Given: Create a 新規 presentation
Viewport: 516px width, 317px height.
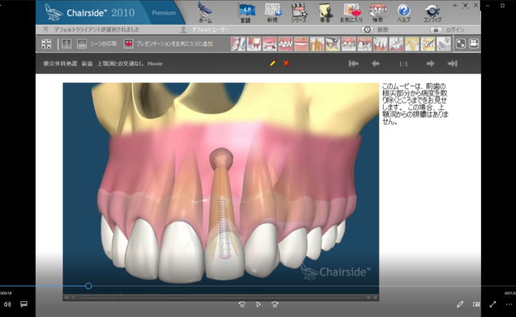Looking at the screenshot, I should tap(273, 13).
